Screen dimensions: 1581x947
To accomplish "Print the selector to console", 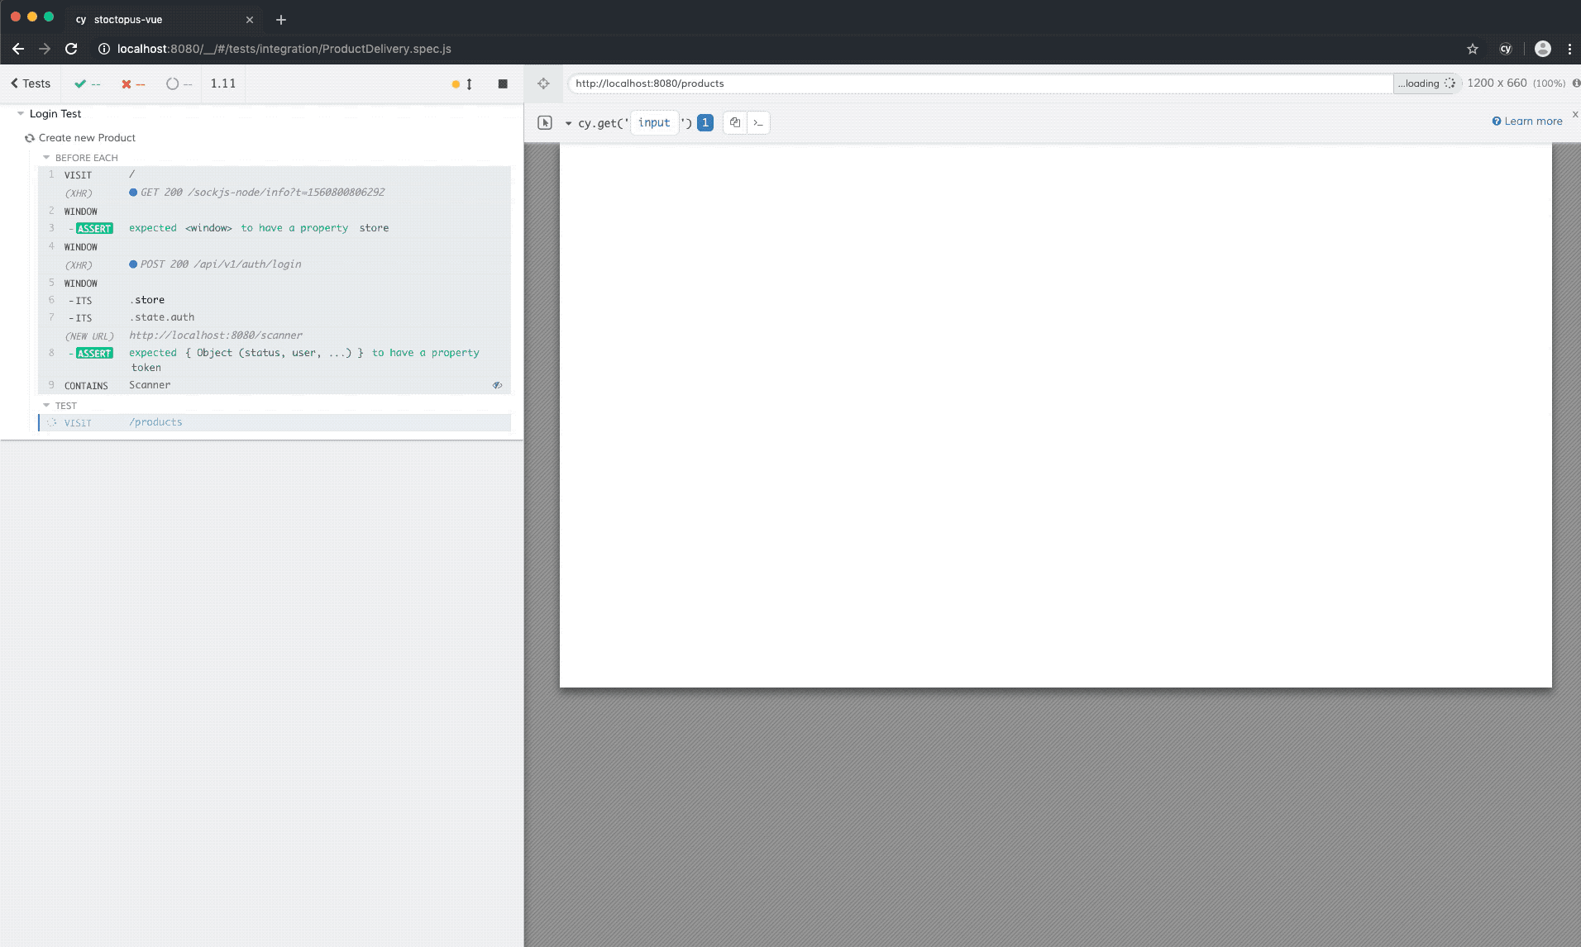I will point(758,122).
